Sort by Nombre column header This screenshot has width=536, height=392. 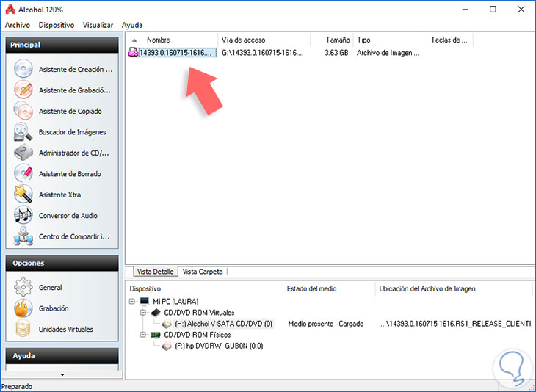pos(159,40)
